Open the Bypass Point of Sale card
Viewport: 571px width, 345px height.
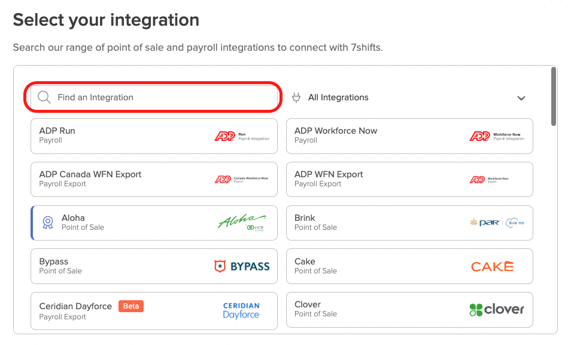coord(120,266)
